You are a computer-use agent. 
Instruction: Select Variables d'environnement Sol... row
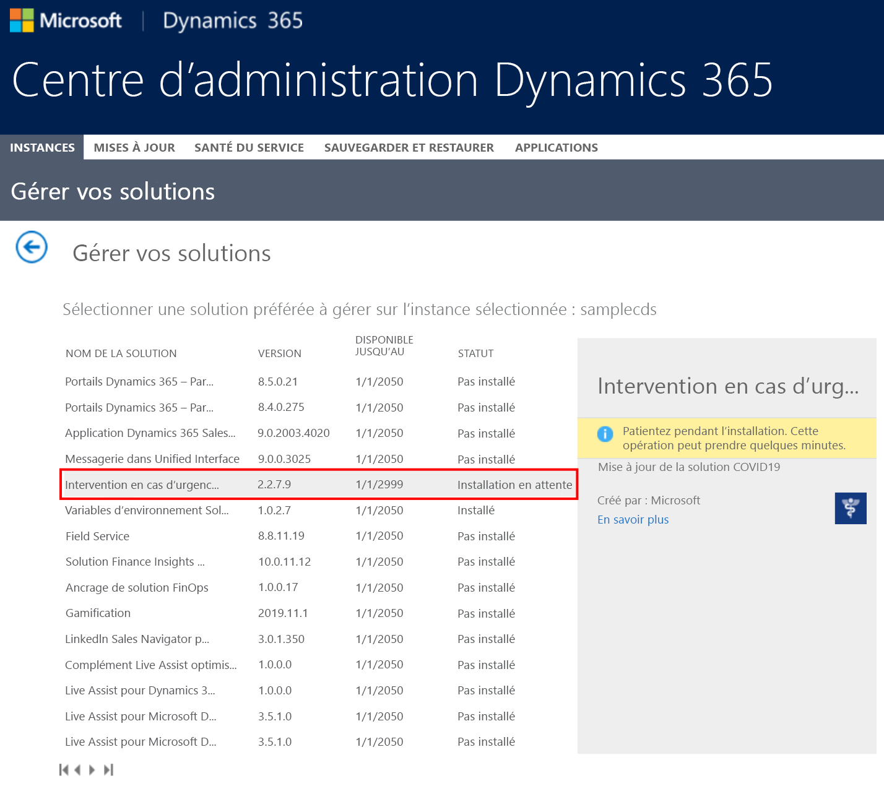point(319,511)
